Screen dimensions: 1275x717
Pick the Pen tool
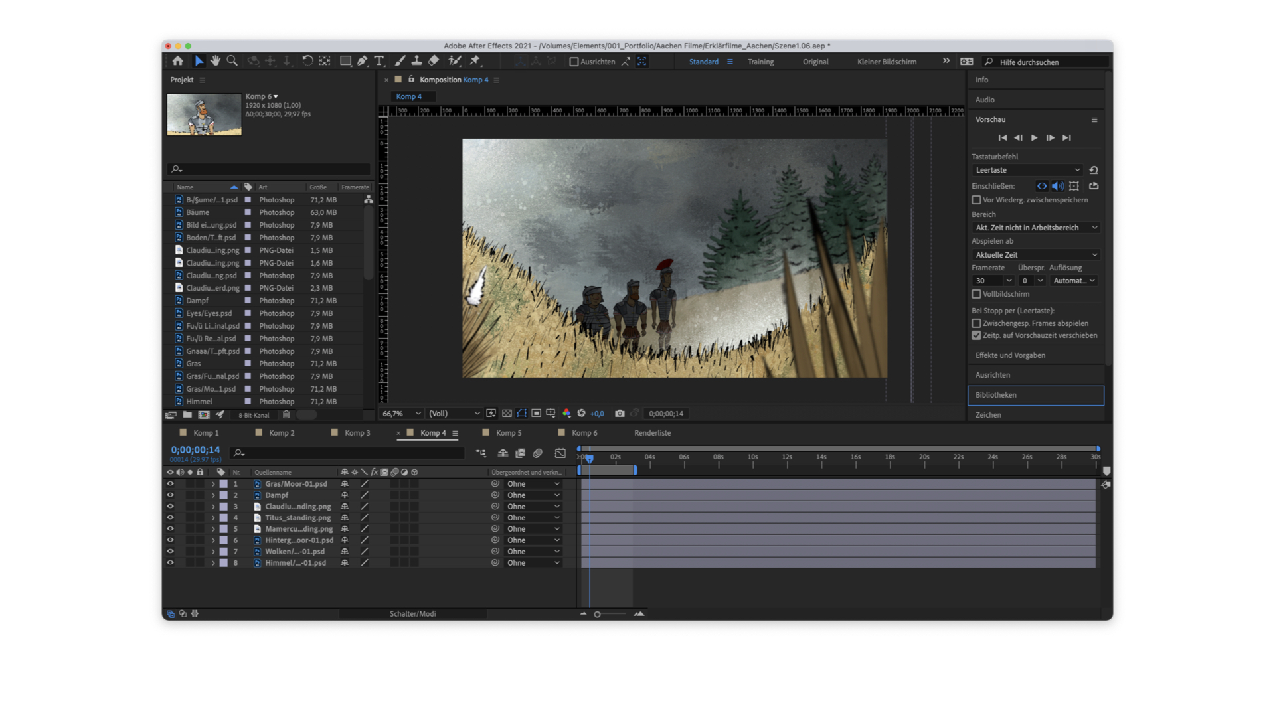pyautogui.click(x=362, y=61)
